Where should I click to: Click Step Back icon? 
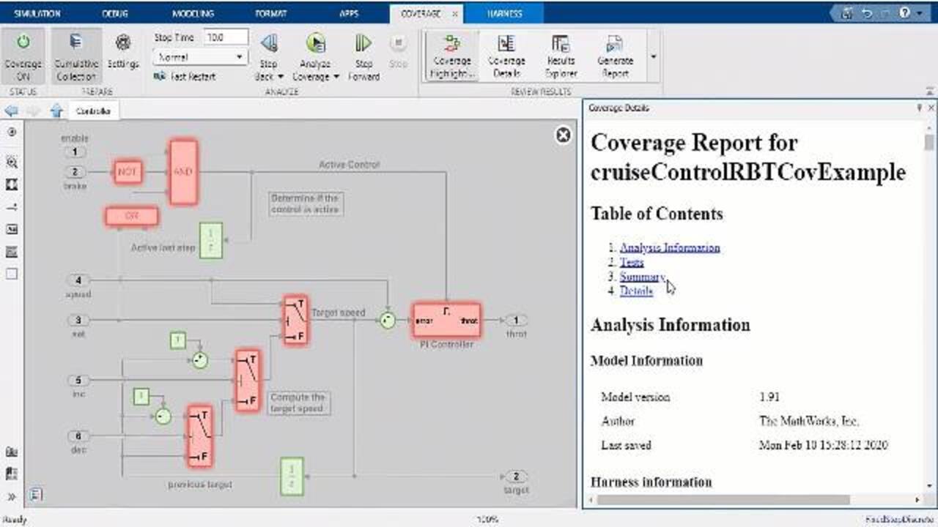pyautogui.click(x=269, y=44)
